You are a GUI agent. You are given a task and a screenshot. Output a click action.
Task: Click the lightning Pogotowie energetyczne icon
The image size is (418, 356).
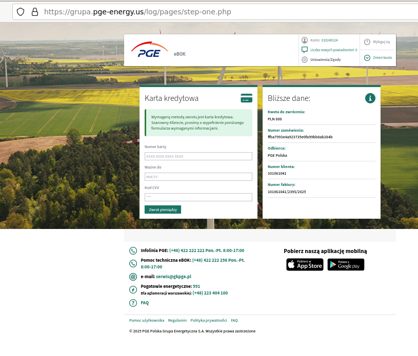133,289
